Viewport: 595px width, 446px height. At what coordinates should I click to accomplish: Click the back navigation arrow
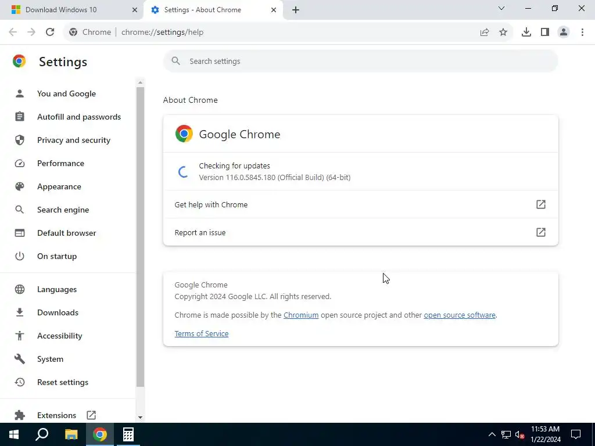tap(13, 33)
